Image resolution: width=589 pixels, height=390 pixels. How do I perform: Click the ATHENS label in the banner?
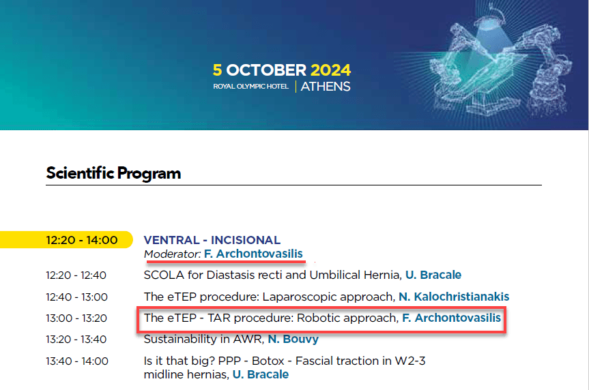coord(326,87)
